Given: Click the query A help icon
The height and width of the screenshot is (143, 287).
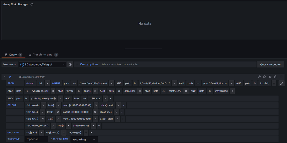Looking at the screenshot, I should pos(259,77).
